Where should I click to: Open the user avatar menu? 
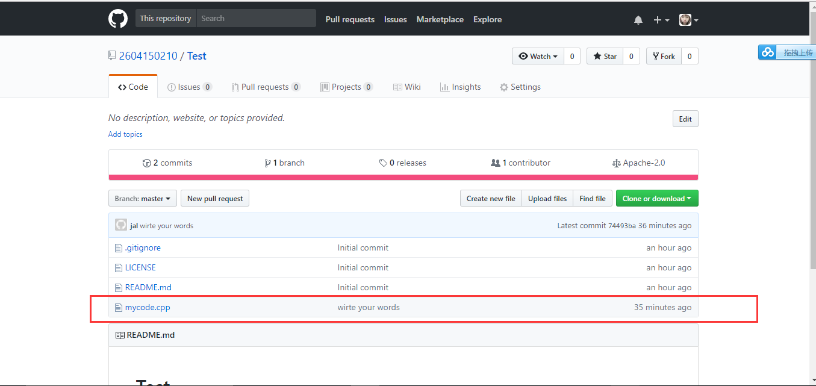pyautogui.click(x=688, y=20)
